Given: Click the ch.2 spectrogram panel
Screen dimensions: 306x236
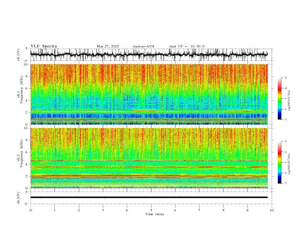Looking at the screenshot, I should pyautogui.click(x=149, y=158).
